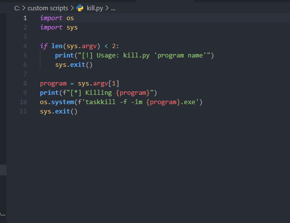Click the "len" function call text
Image resolution: width=290 pixels, height=223 pixels.
[x=57, y=46]
